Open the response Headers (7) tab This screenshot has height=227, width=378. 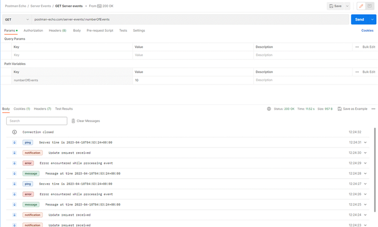tap(43, 109)
